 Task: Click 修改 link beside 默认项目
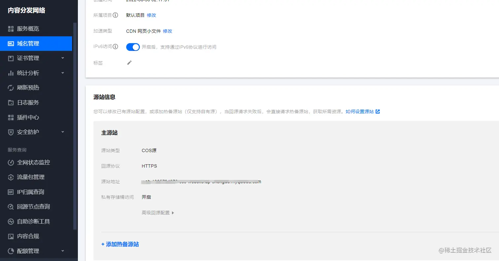pos(151,15)
